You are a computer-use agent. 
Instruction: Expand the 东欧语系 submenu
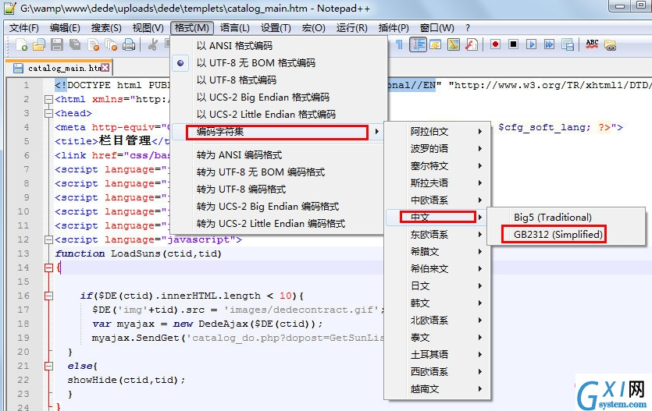pos(437,235)
